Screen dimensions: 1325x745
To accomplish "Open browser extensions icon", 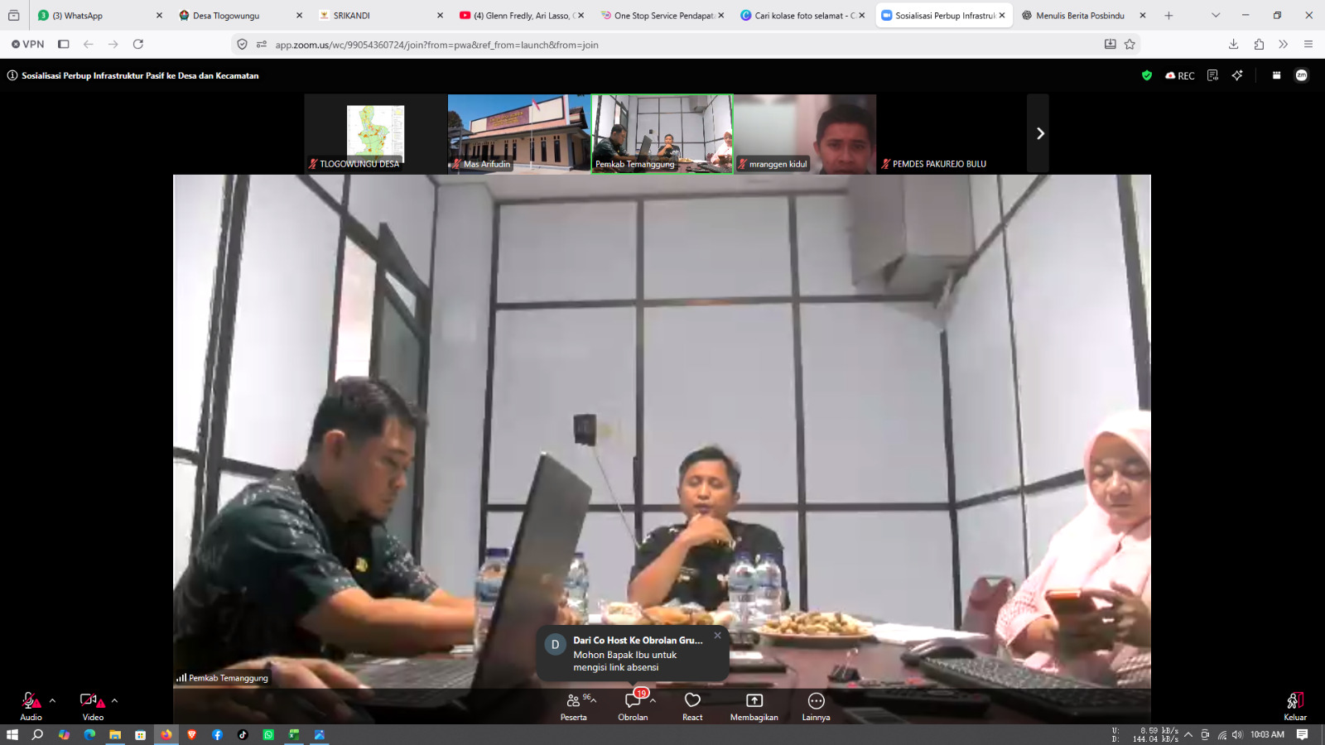I will point(1259,44).
